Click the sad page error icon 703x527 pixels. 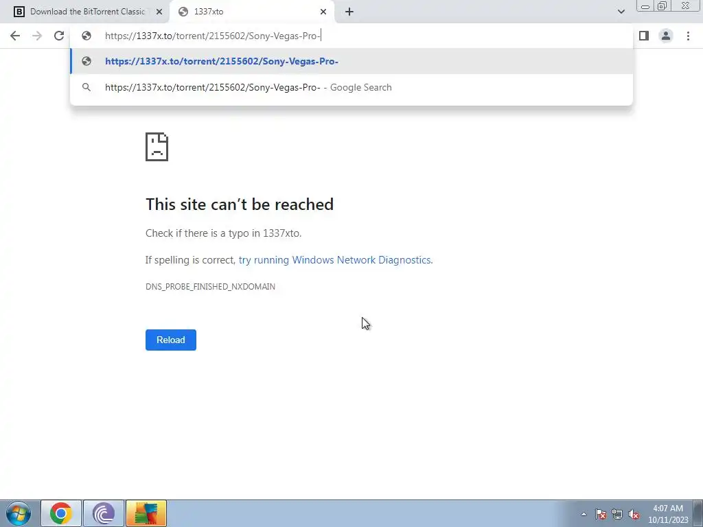coord(157,147)
